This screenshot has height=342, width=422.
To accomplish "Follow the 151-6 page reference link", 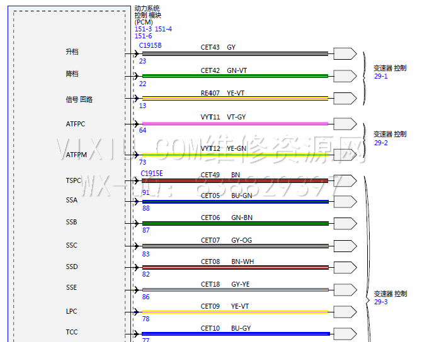I will coord(143,36).
